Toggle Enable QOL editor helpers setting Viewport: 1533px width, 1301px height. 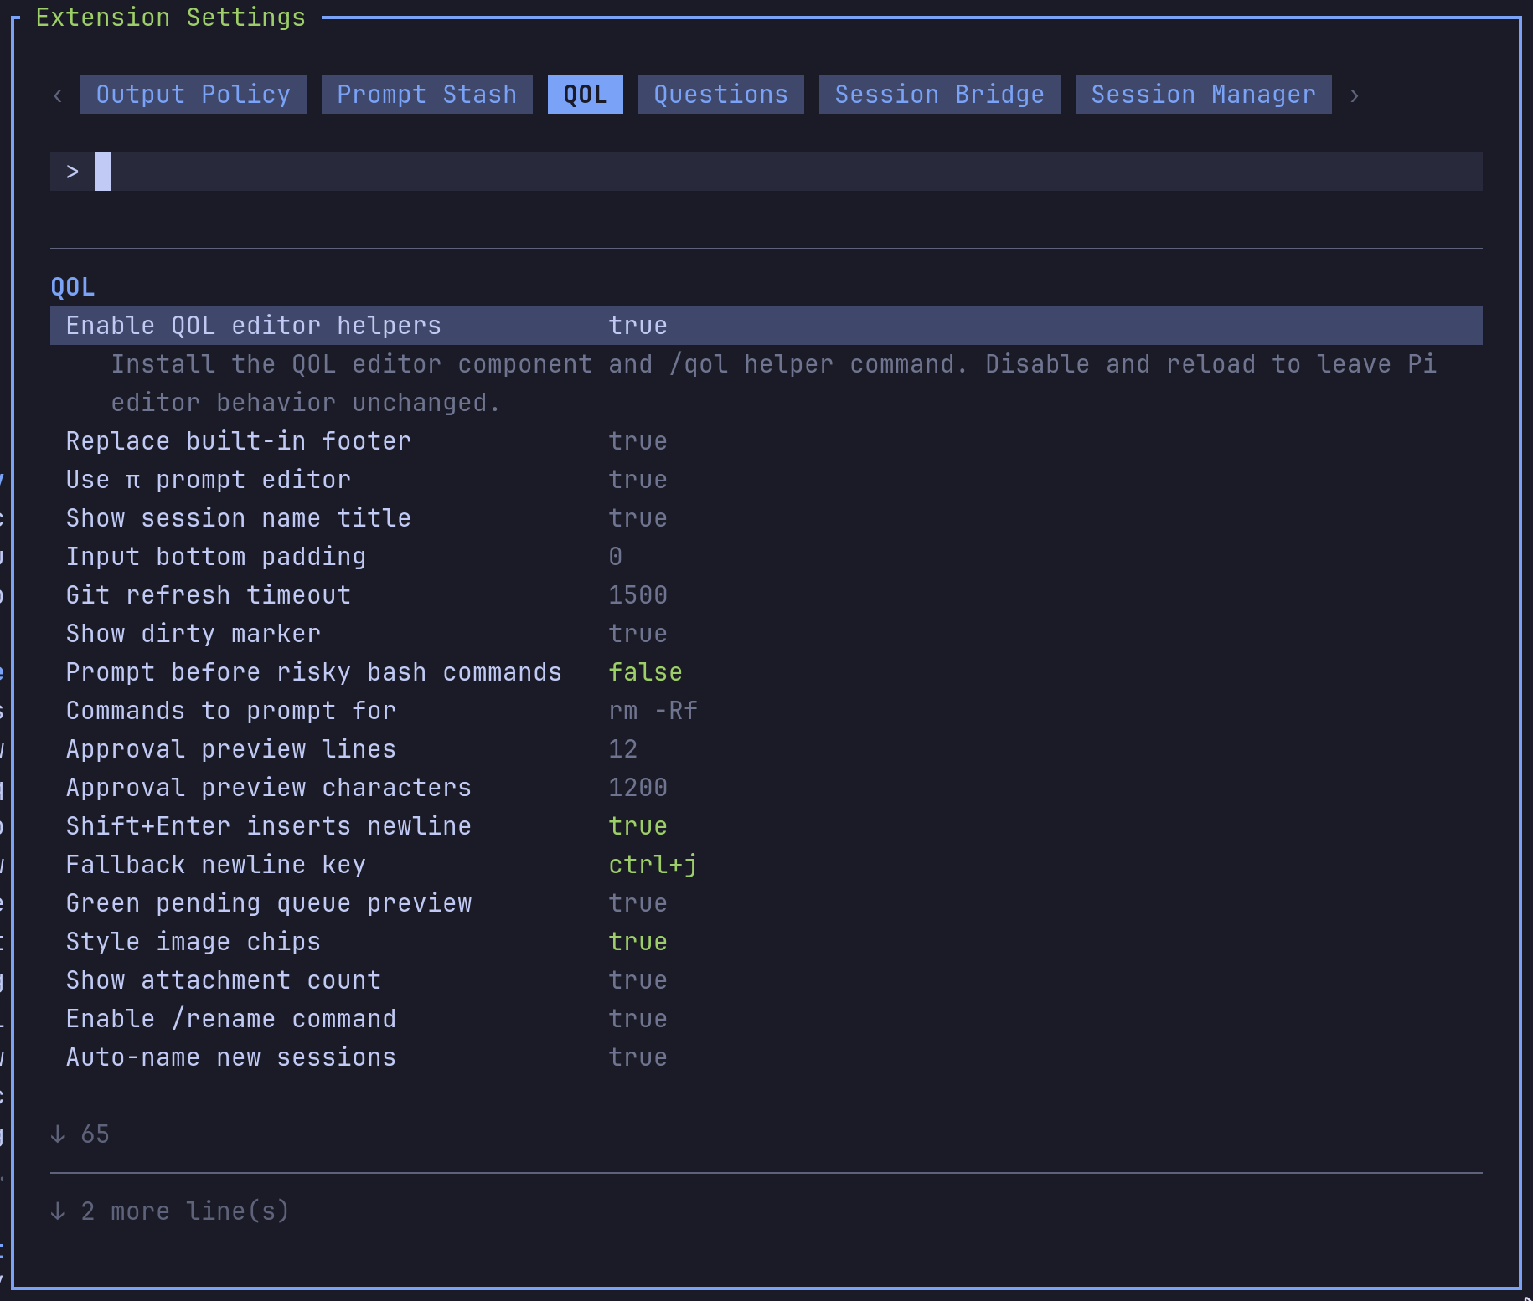tap(766, 326)
